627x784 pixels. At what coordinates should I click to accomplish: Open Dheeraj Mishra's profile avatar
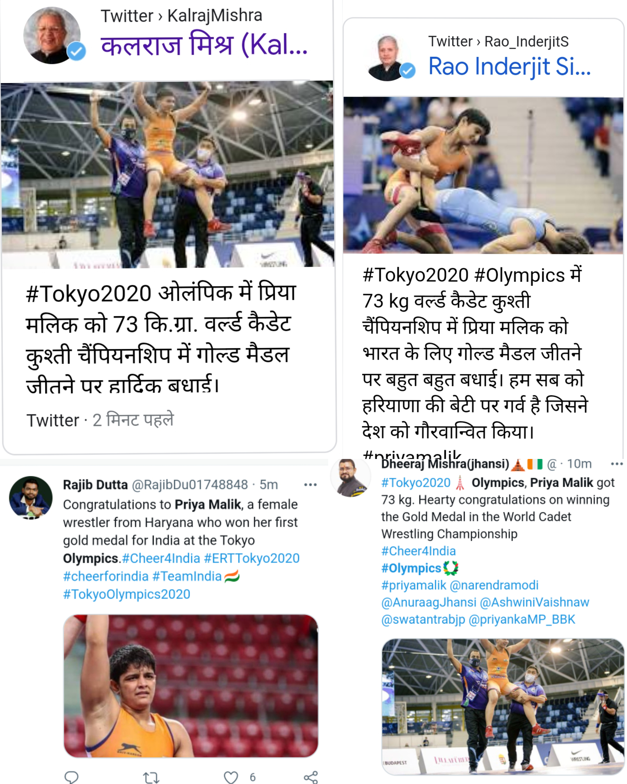(350, 478)
